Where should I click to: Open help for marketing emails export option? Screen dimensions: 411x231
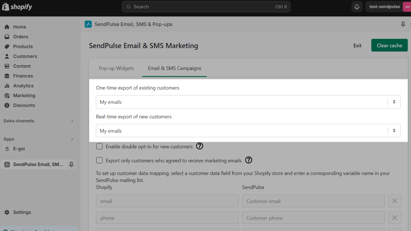(x=248, y=160)
